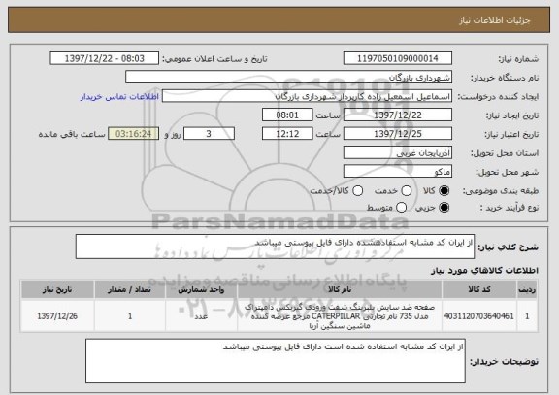Click the province field آذربایجان غربی
559x395 pixels.
pyautogui.click(x=398, y=152)
